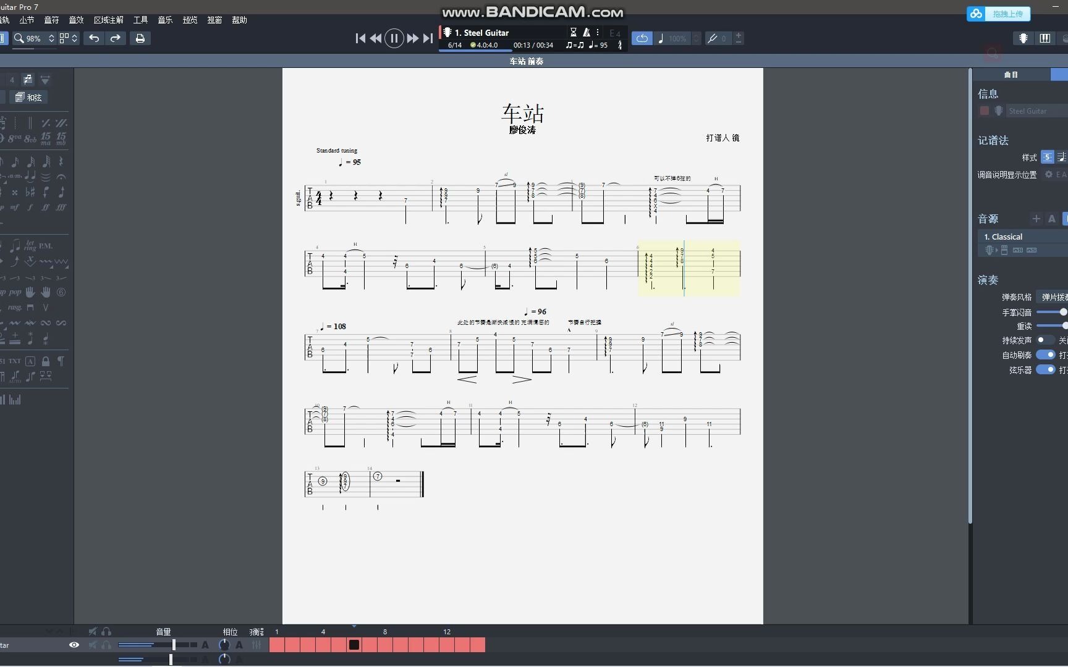Rewind to the previous bar

tap(376, 38)
